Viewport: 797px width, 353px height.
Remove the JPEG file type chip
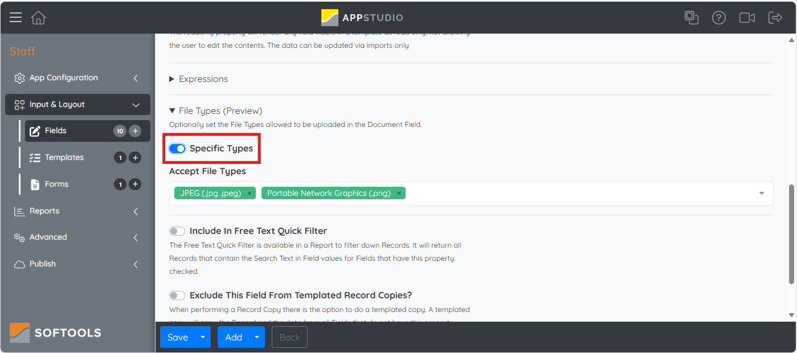click(x=249, y=193)
